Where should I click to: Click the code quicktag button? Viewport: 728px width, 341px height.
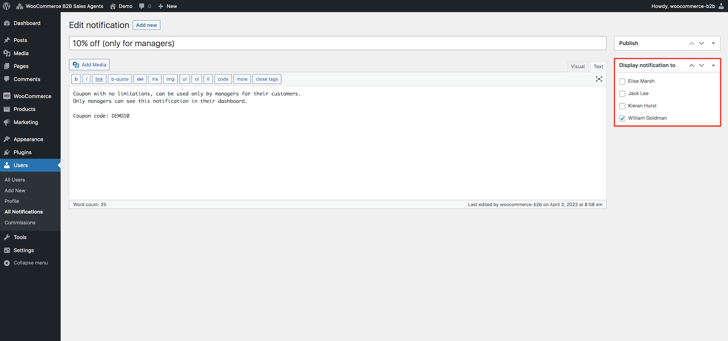(223, 79)
